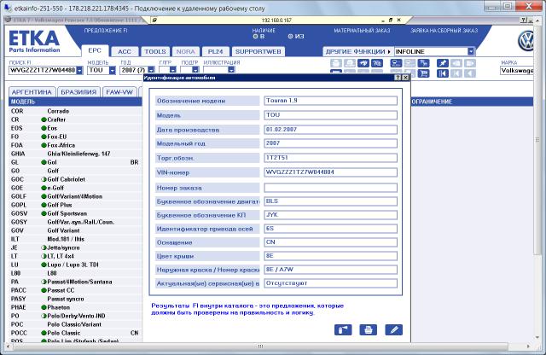Click the greyed rightmost top-row toolbar icon

(x=470, y=63)
